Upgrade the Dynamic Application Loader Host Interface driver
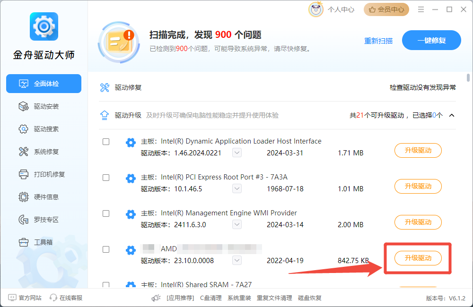 418,150
